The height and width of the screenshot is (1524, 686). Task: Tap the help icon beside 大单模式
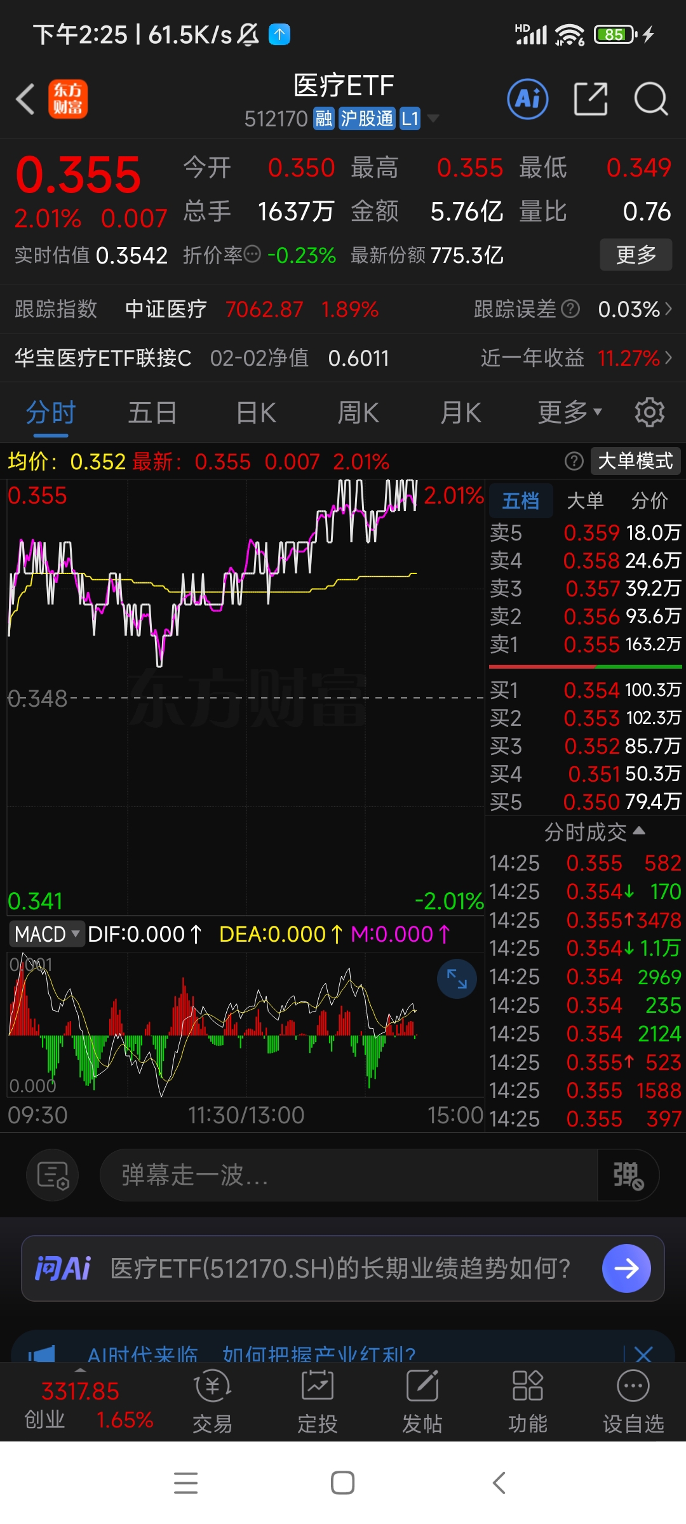(x=574, y=461)
